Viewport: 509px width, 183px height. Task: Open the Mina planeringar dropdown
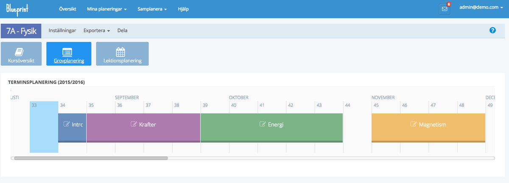point(107,9)
